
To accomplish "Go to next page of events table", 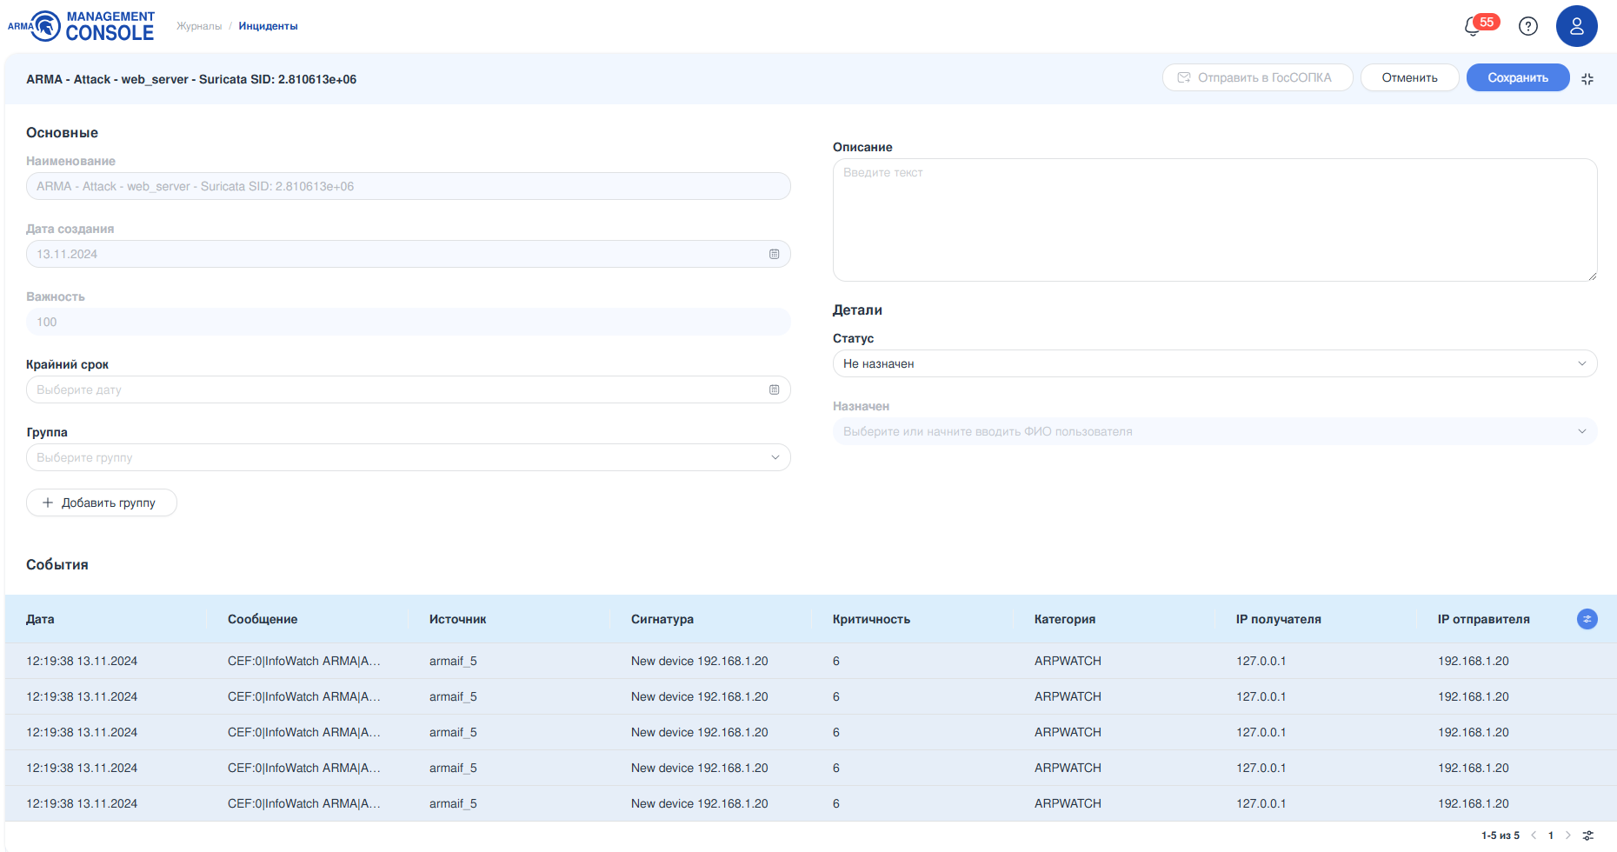I will pyautogui.click(x=1568, y=835).
